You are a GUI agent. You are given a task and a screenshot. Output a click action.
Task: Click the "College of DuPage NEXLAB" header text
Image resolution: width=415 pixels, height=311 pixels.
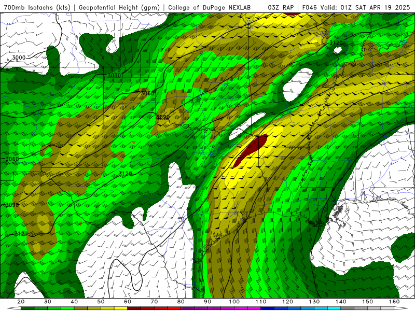click(x=210, y=8)
